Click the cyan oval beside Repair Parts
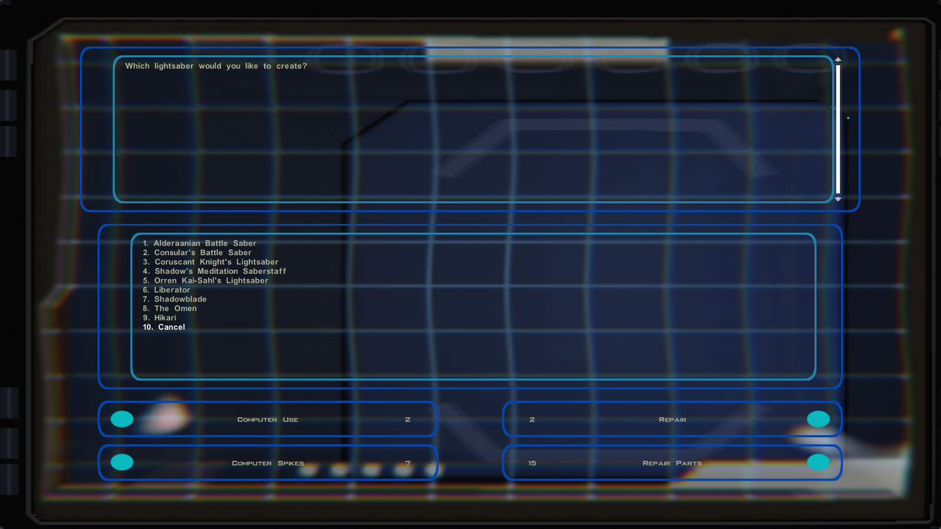 [818, 463]
